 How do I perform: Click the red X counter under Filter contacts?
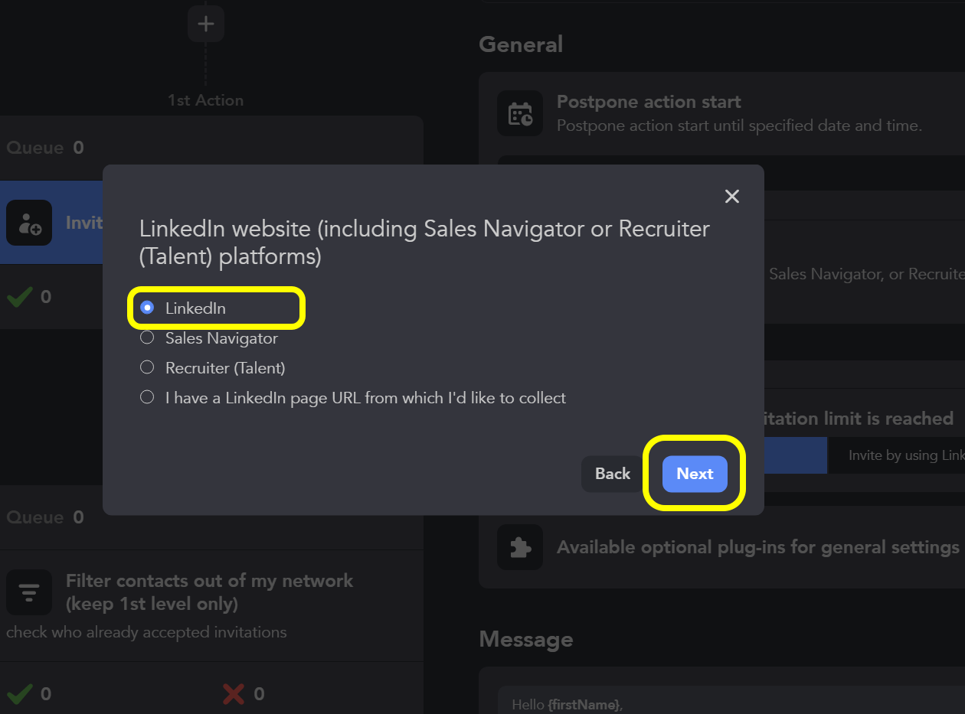234,694
